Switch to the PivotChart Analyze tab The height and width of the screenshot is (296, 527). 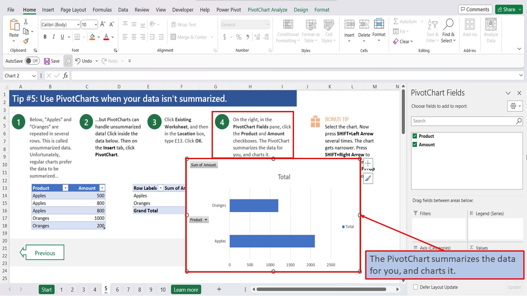[267, 9]
